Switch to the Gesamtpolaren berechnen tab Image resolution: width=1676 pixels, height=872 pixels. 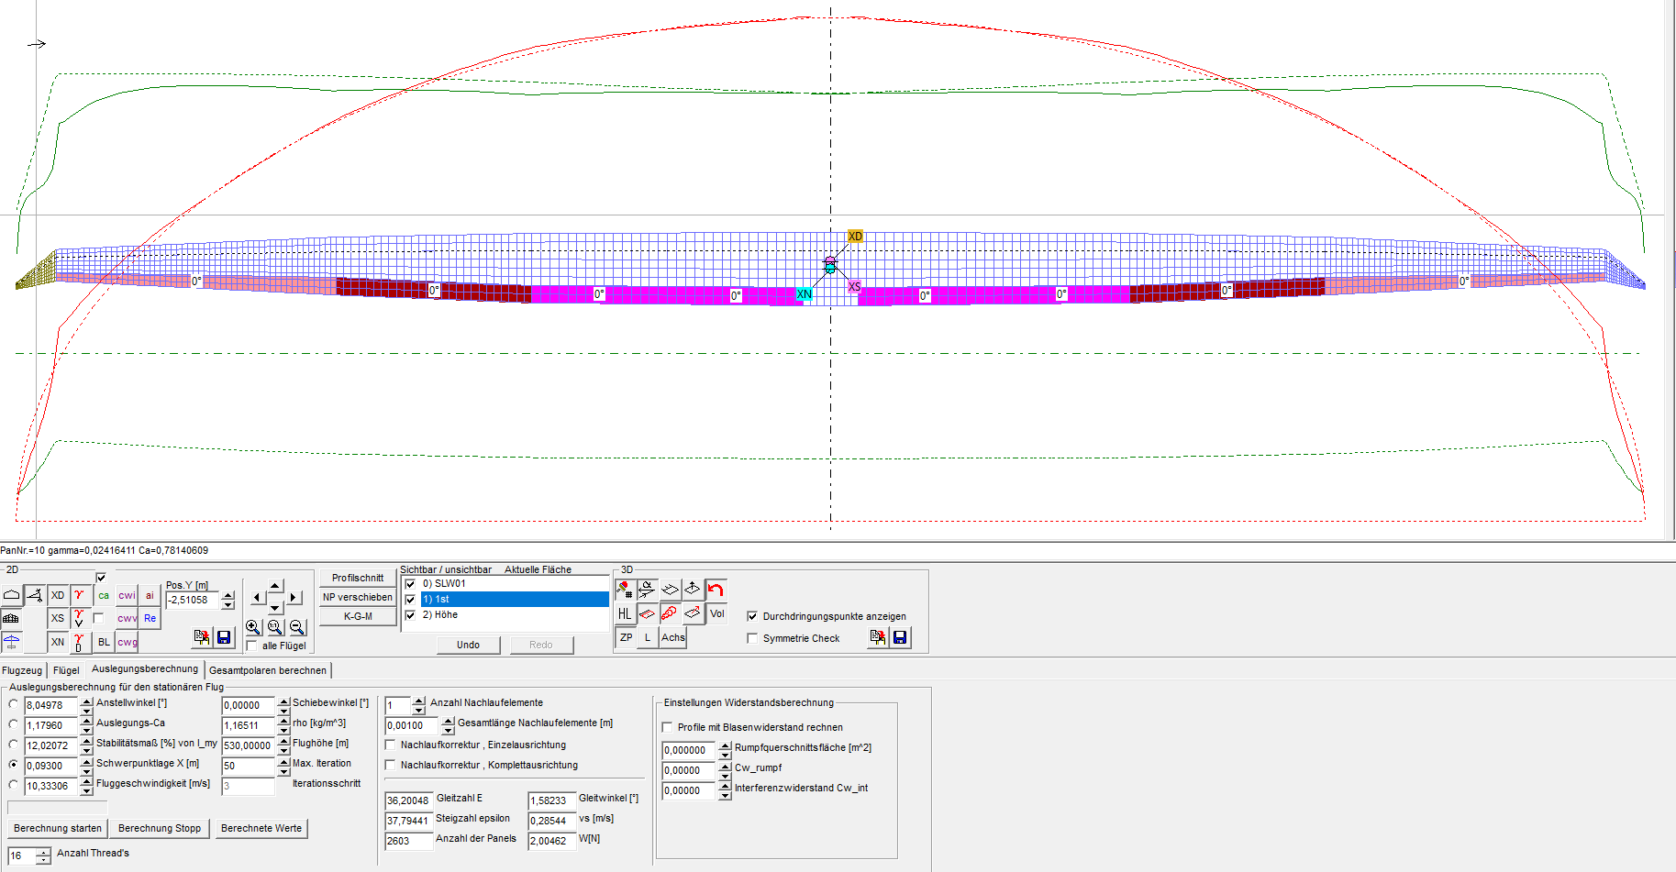pyautogui.click(x=268, y=670)
